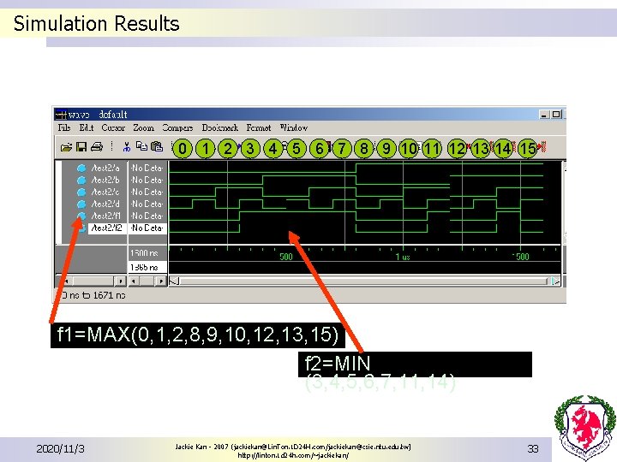Open the Zoom menu
The width and height of the screenshot is (617, 462).
(143, 127)
